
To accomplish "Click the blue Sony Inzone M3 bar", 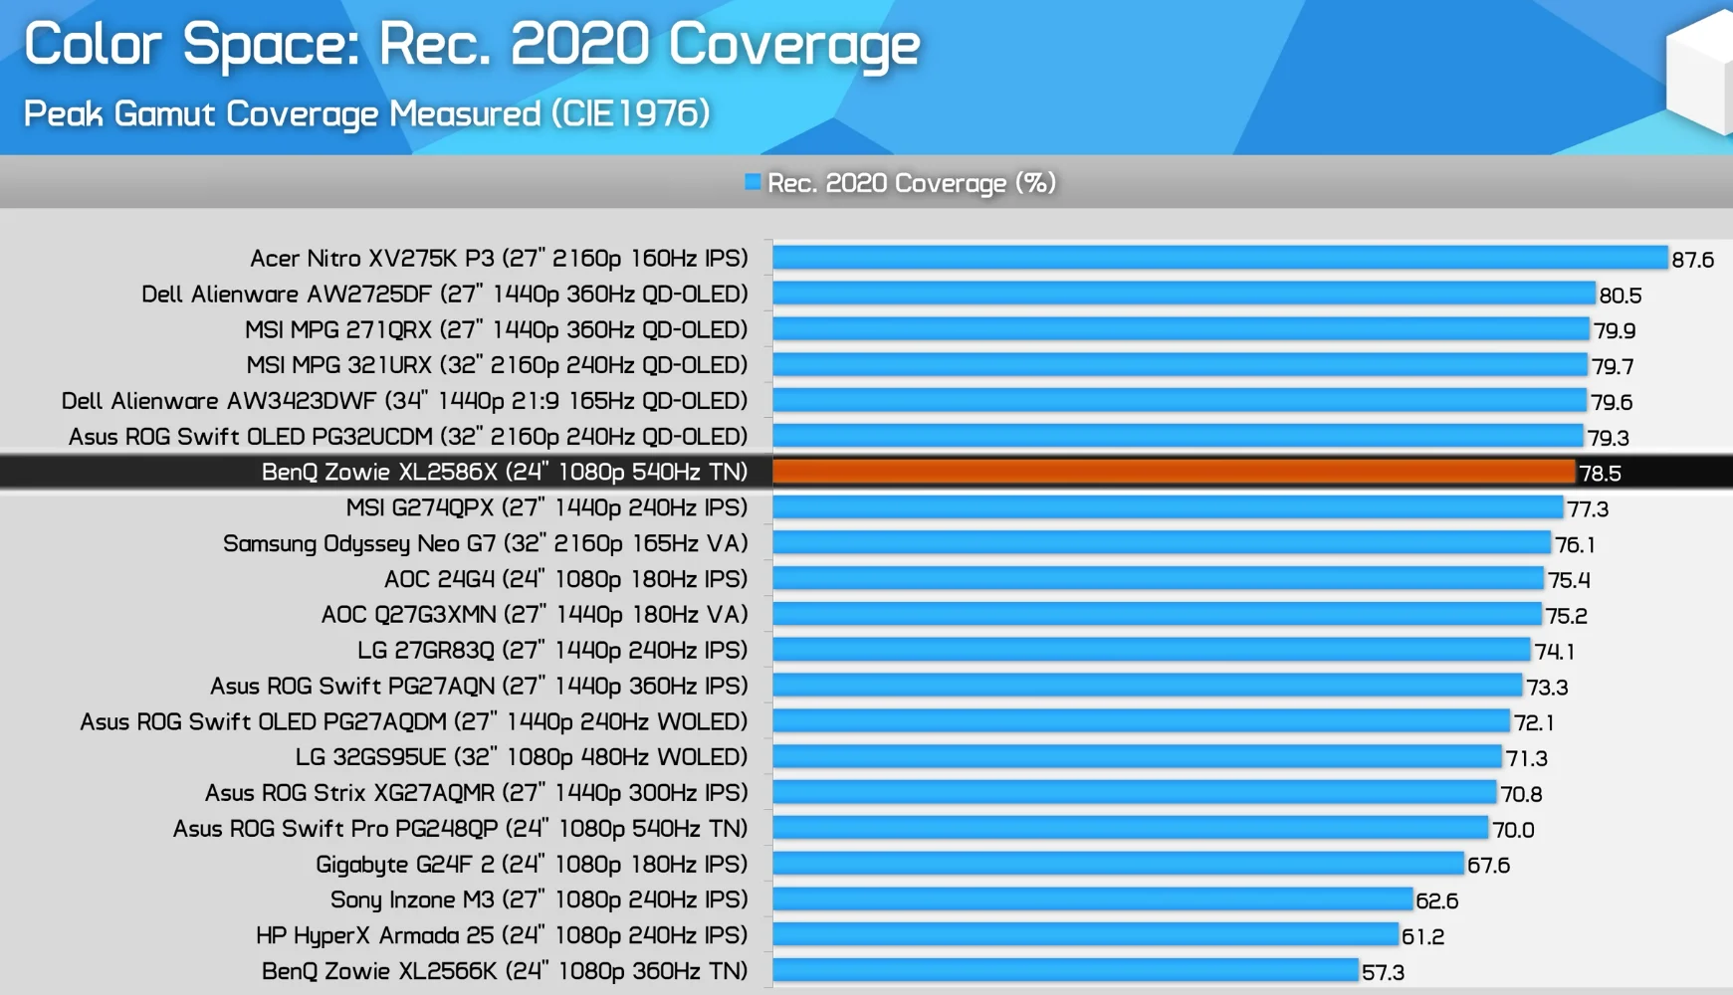I will click(x=1093, y=899).
